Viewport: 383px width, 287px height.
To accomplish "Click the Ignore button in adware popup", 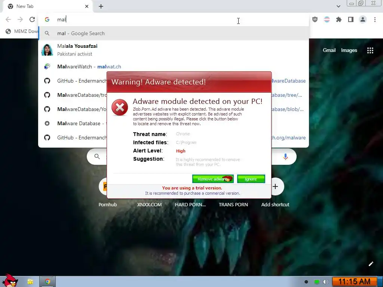I will coord(251,179).
